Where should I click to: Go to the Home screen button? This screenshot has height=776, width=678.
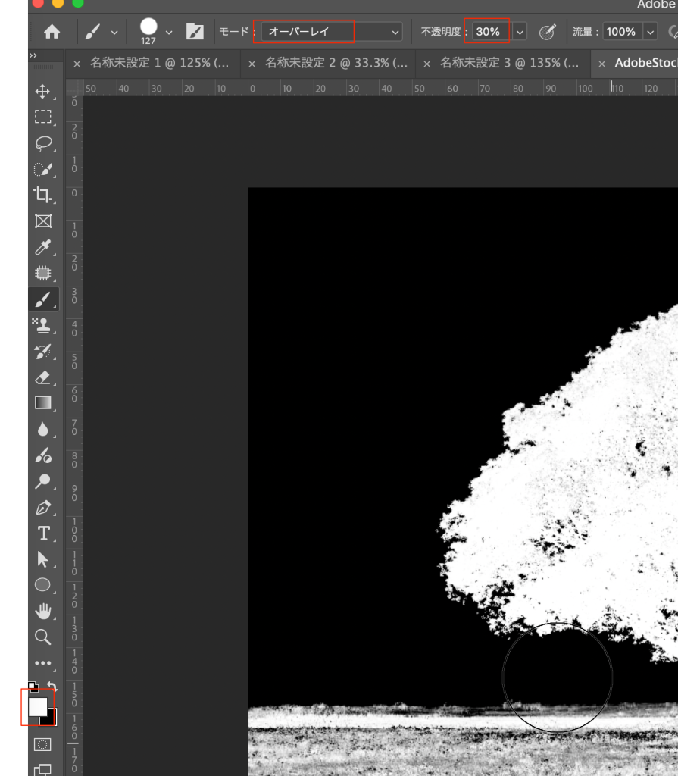click(52, 32)
